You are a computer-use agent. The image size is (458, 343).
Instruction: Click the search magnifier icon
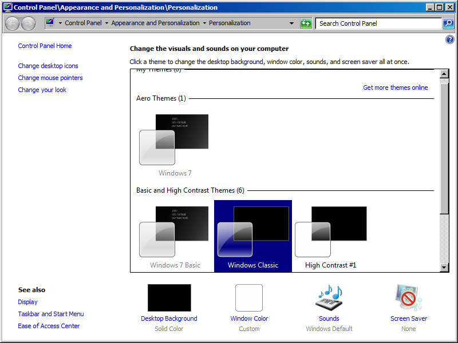click(447, 23)
